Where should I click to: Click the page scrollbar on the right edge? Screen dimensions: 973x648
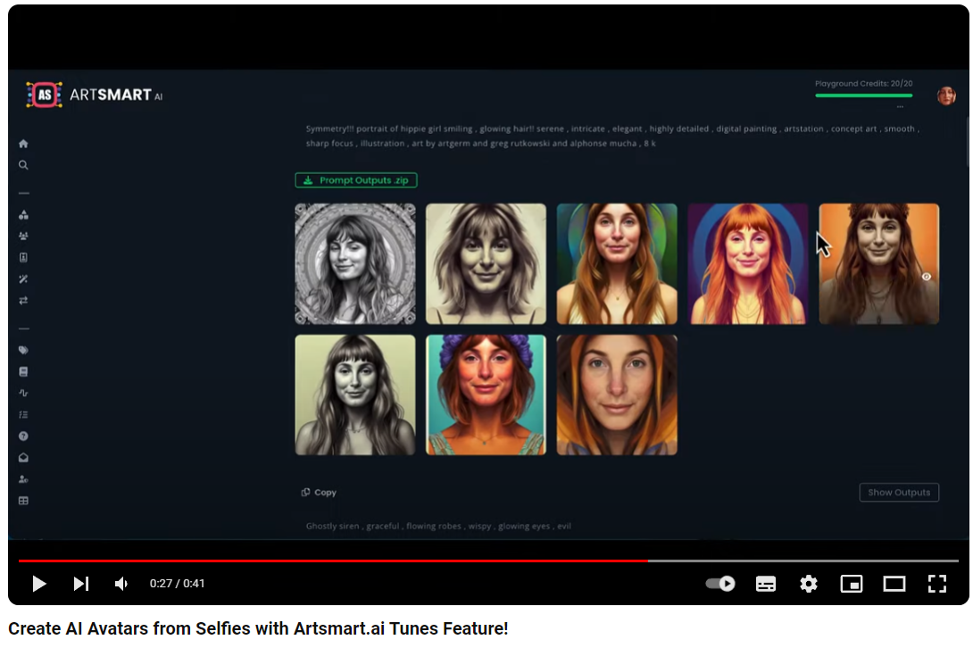(968, 143)
